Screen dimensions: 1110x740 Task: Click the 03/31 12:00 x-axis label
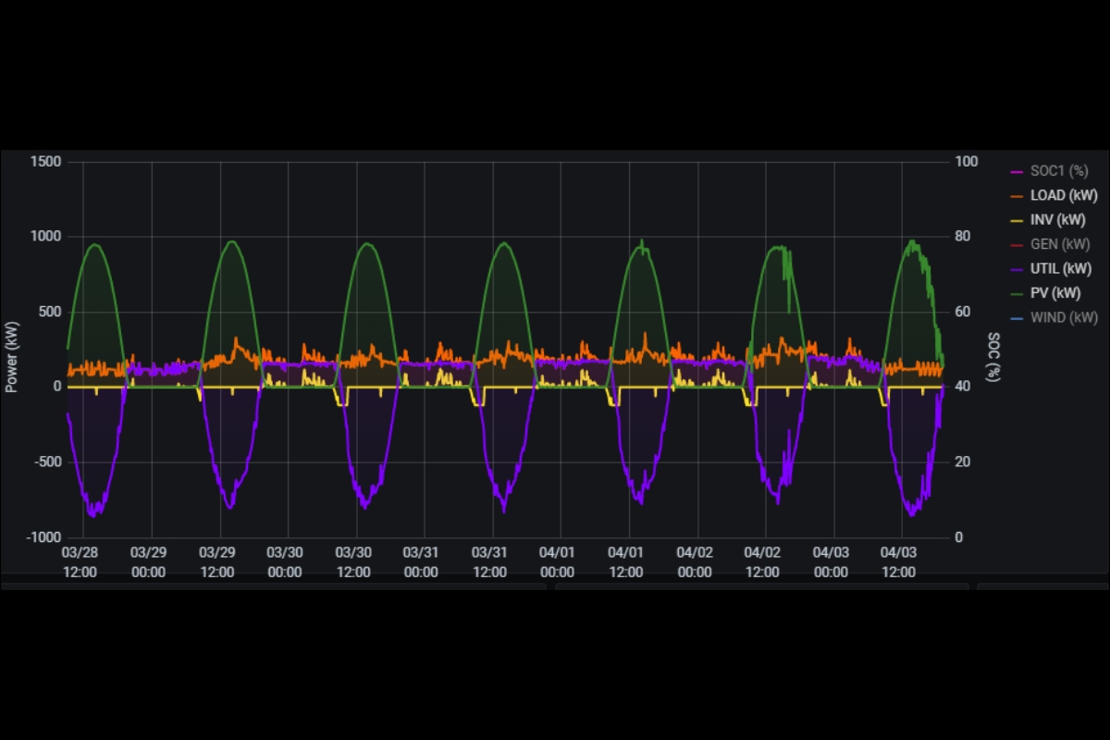tap(489, 562)
